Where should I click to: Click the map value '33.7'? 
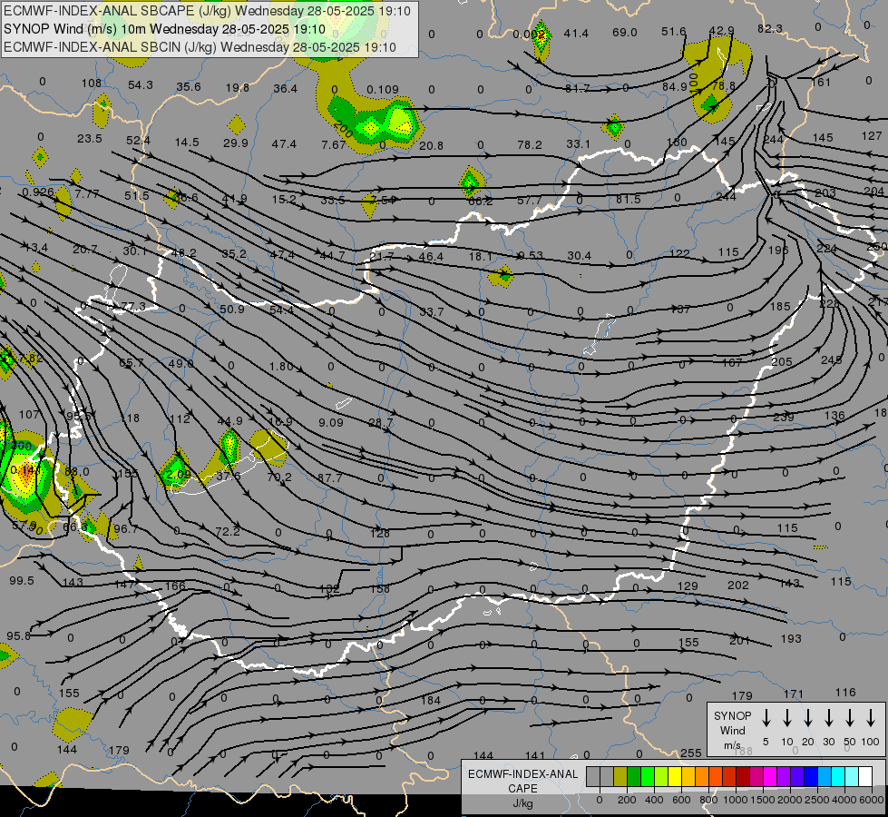(432, 312)
